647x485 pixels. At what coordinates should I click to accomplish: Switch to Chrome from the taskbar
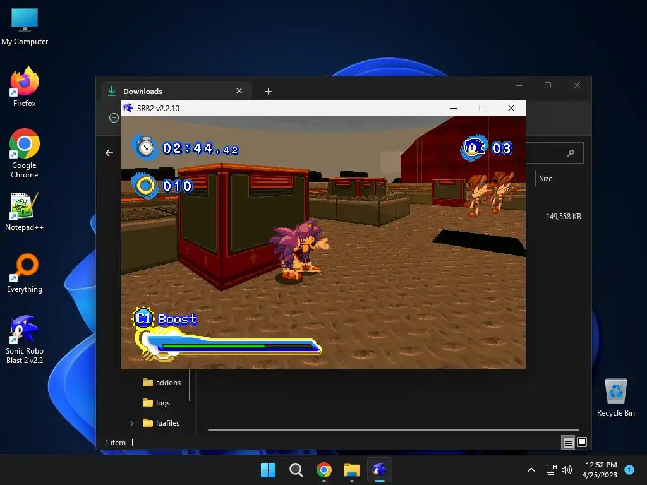[324, 470]
